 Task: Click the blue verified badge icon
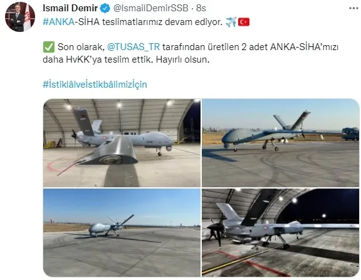point(105,9)
